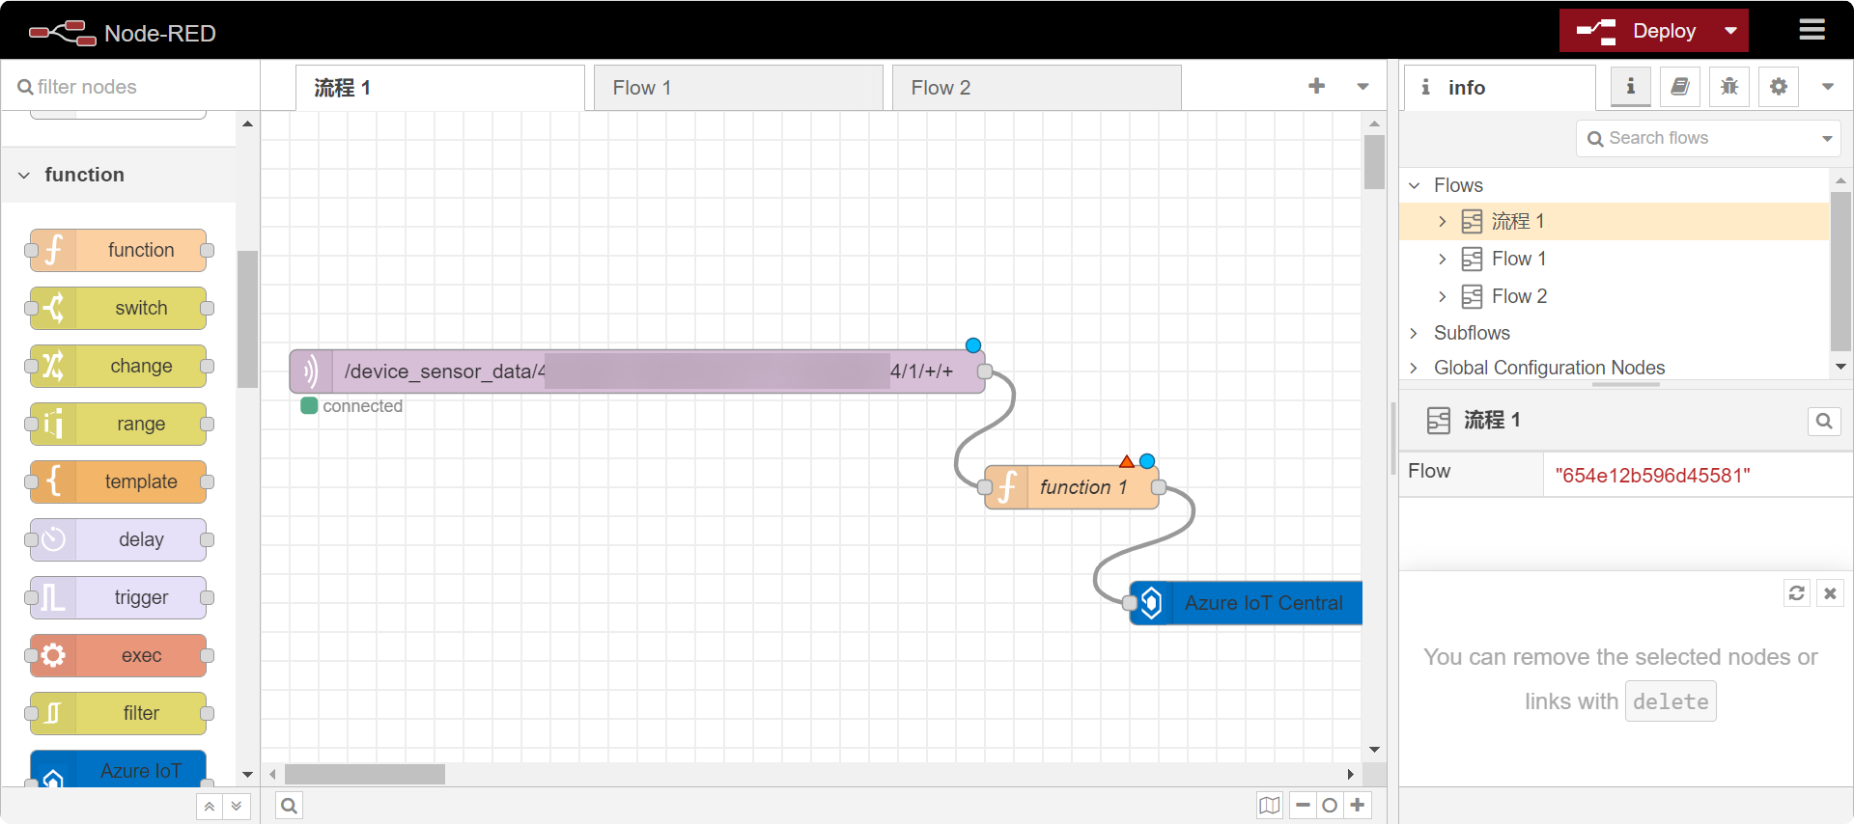Open the configuration nodes gear tab

1779,87
